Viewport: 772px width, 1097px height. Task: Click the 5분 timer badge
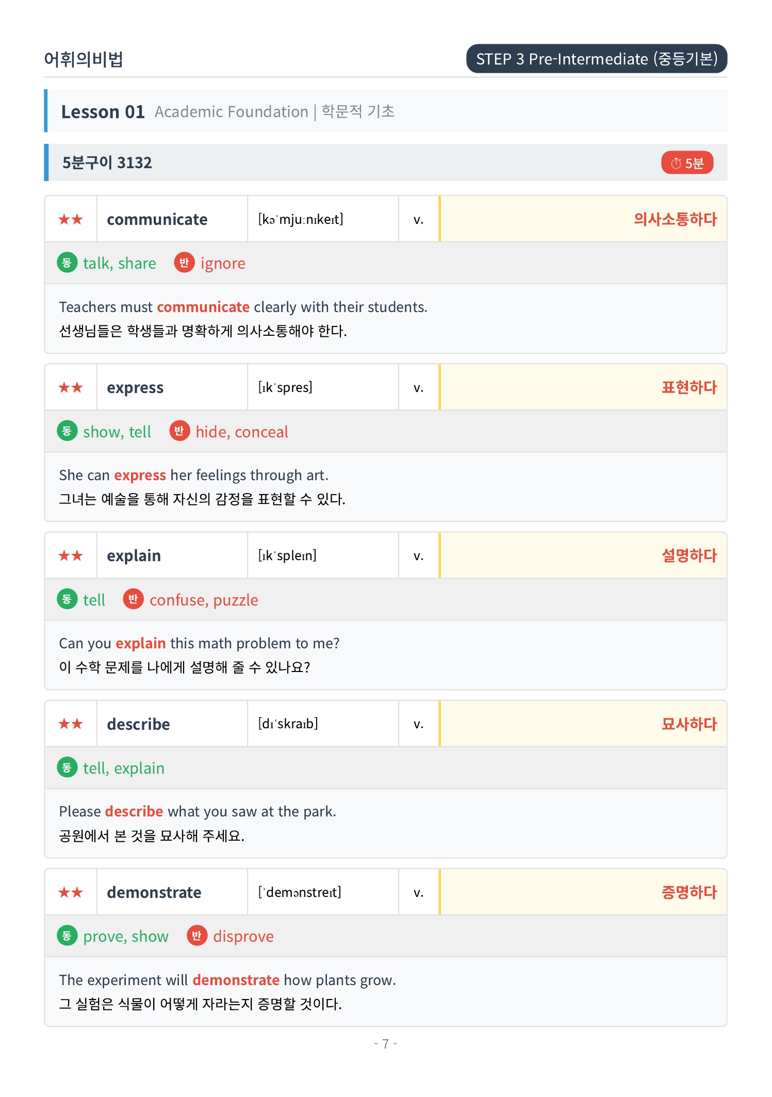tap(687, 163)
